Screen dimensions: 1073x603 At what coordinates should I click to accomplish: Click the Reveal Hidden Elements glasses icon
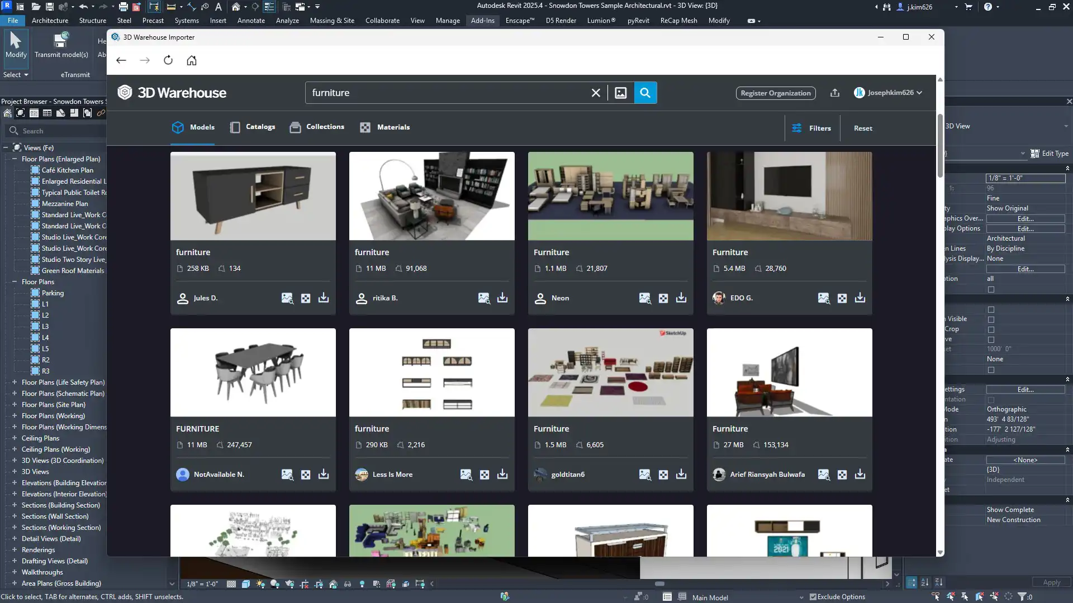tap(347, 583)
